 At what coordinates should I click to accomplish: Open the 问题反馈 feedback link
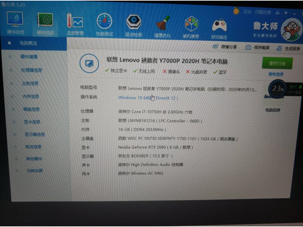click(x=263, y=12)
